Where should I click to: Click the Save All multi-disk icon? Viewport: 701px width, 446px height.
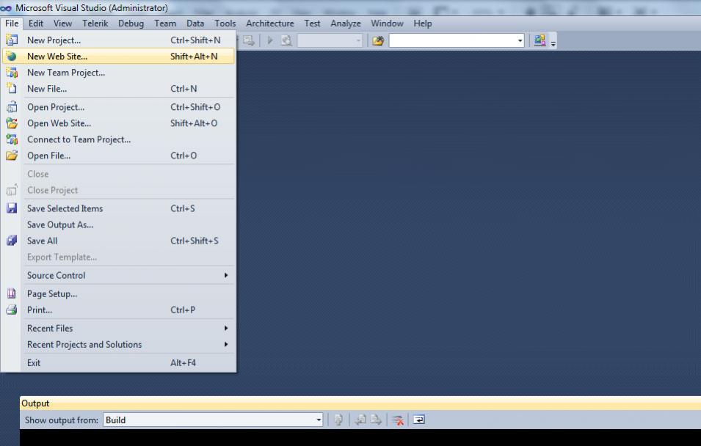point(12,241)
